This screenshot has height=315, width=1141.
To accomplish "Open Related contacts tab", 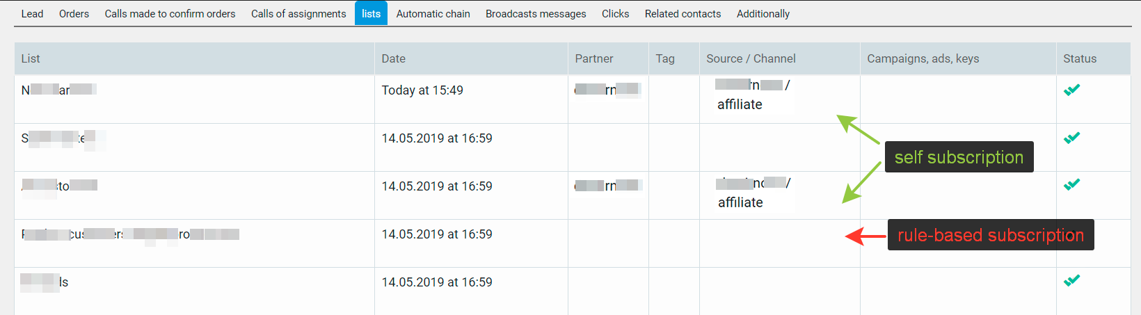I will tap(683, 14).
